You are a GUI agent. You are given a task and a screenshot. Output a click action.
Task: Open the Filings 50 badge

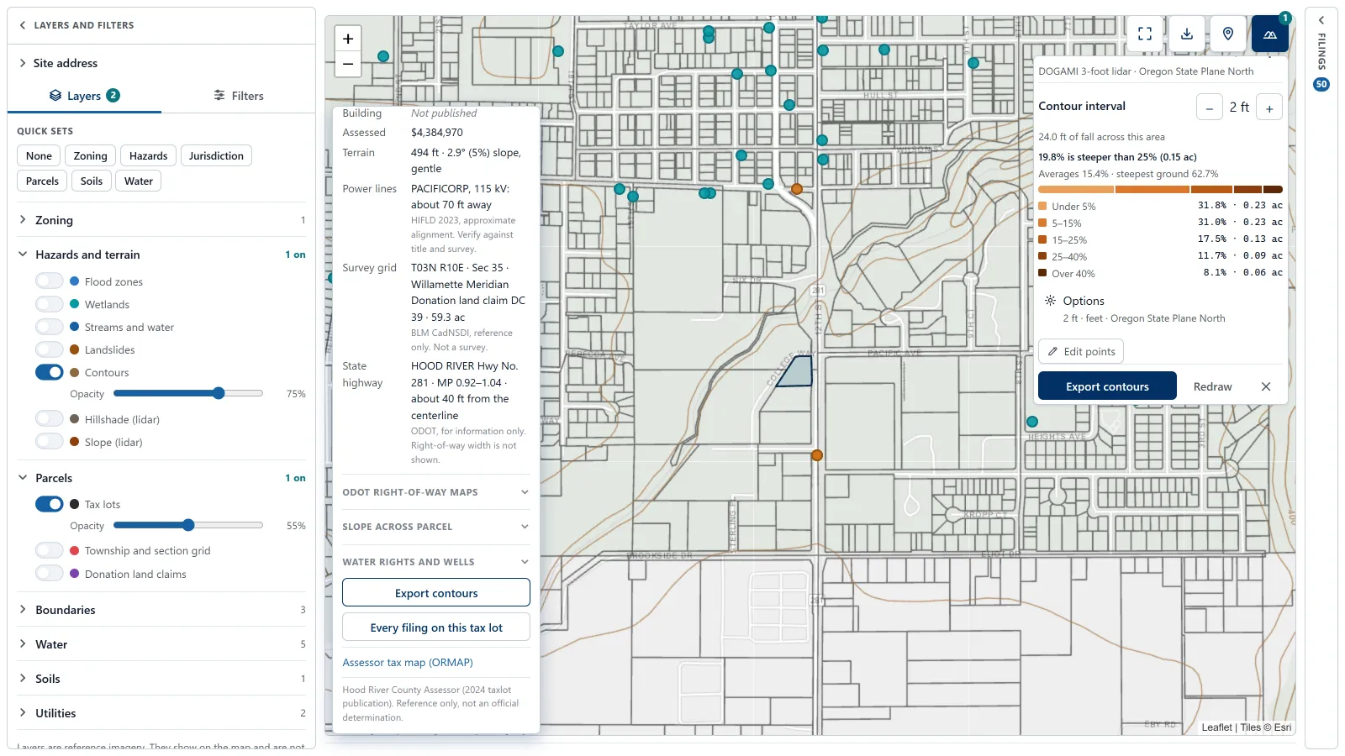coord(1321,84)
